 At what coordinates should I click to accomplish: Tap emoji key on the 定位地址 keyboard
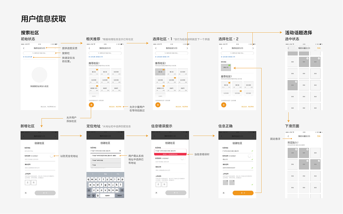click(x=94, y=196)
